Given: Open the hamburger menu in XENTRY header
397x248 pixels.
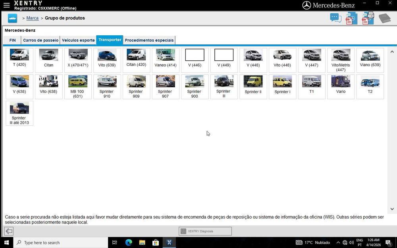Looking at the screenshot, I should 7,5.
